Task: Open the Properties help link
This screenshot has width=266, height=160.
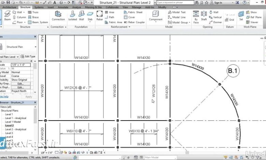Action: coord(4,96)
